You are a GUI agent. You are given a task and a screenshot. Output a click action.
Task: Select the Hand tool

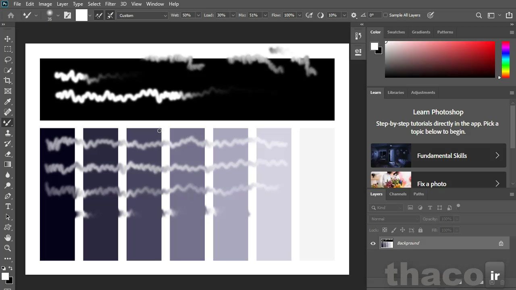click(8, 238)
